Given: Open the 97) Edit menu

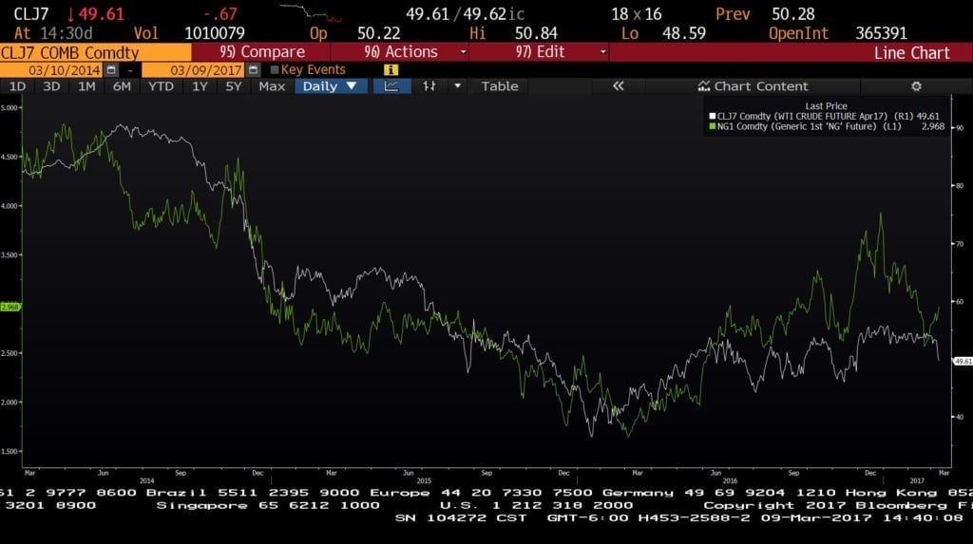Looking at the screenshot, I should click(x=540, y=52).
